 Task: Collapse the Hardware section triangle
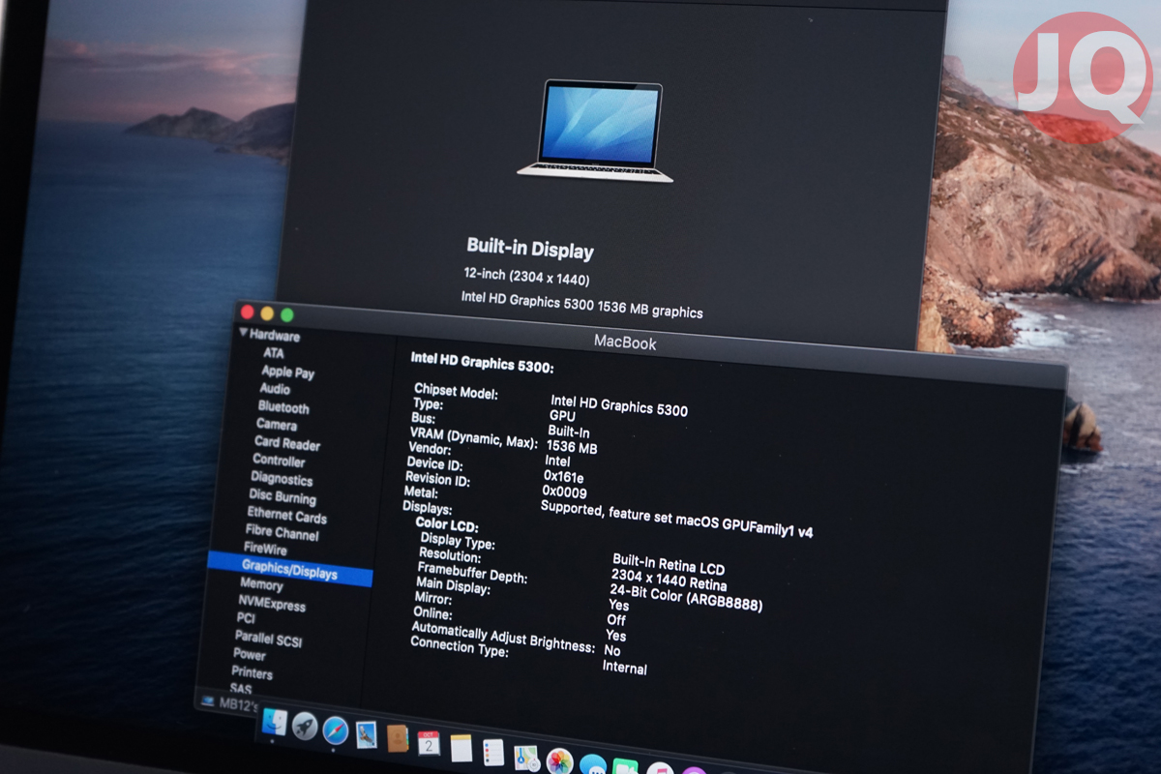[x=244, y=334]
